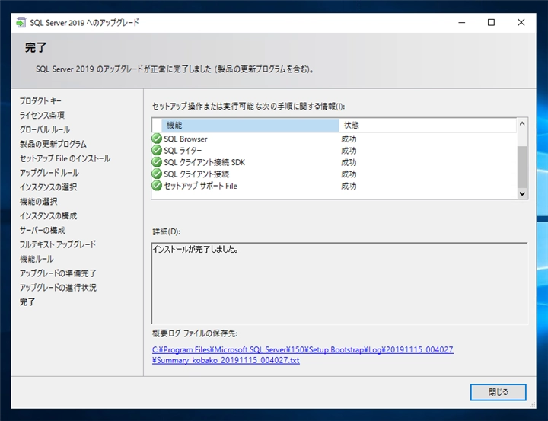Click the アップグレードの進行状況 step

pyautogui.click(x=58, y=288)
